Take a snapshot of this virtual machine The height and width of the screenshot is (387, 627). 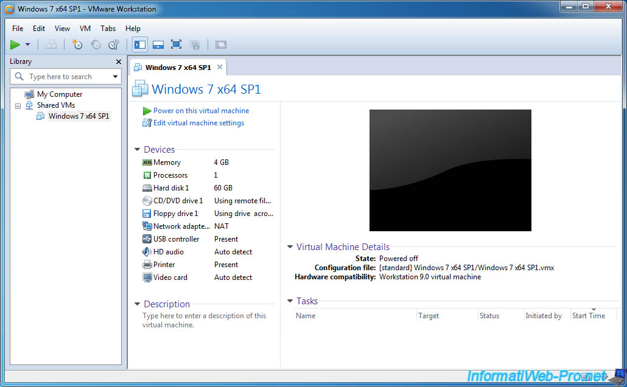click(77, 44)
